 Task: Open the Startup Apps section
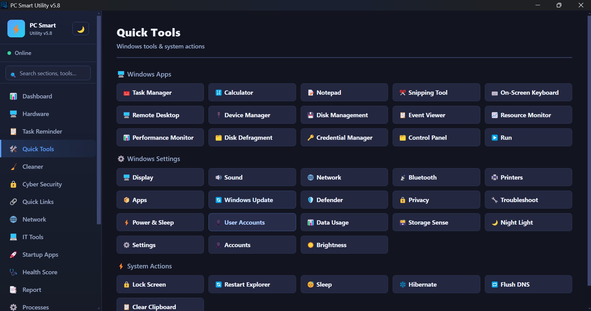tap(48, 255)
